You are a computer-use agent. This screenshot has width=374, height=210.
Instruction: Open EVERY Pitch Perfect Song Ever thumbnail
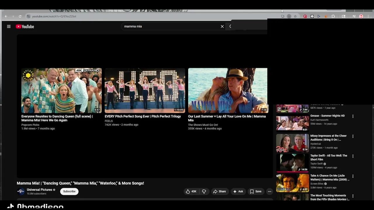(145, 90)
